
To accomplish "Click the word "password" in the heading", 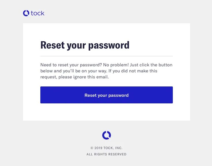I will coord(109,46).
